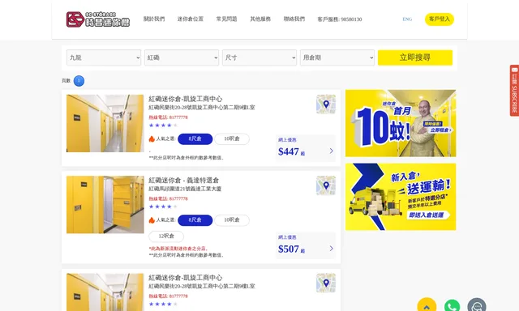Click flame 人氣之選 icon in first listing
The image size is (519, 311).
[152, 138]
